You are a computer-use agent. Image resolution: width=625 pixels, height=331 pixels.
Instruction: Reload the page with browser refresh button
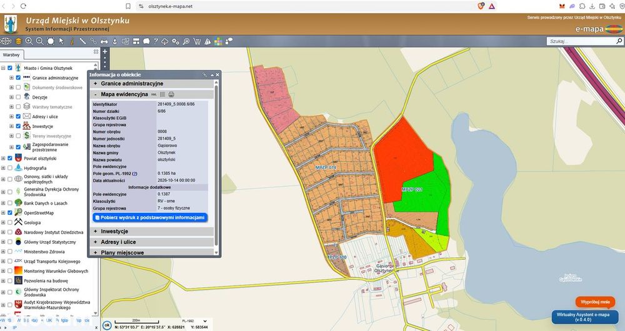click(x=23, y=6)
